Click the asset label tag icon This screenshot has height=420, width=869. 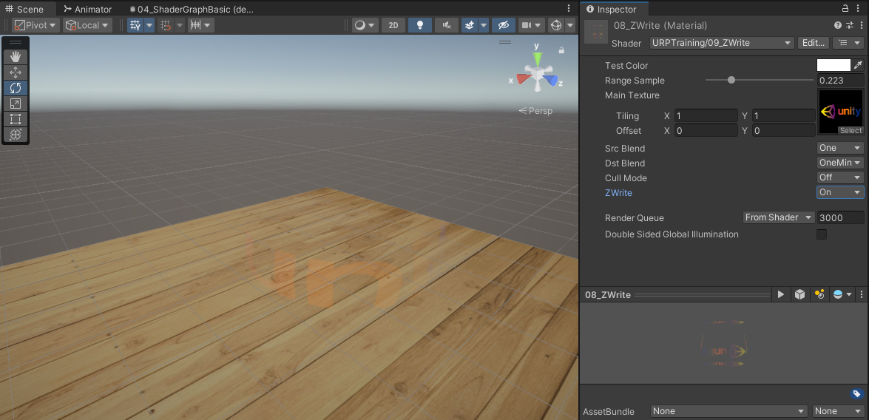point(857,394)
